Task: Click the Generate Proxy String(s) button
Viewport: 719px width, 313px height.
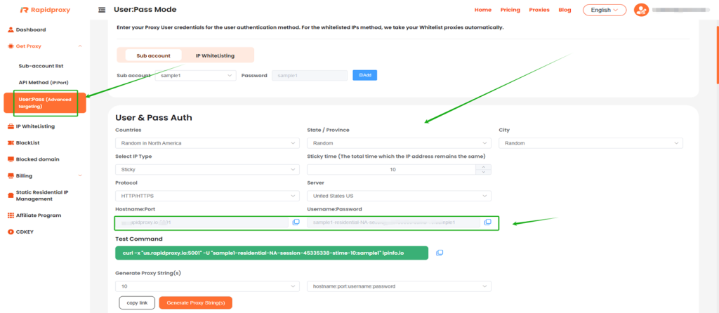Action: click(196, 303)
